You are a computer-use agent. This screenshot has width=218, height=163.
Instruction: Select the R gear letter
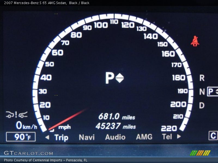(x=202, y=78)
